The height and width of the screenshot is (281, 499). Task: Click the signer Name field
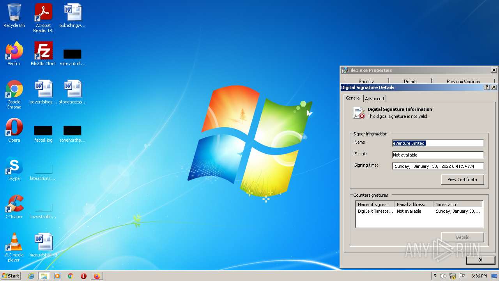click(438, 143)
